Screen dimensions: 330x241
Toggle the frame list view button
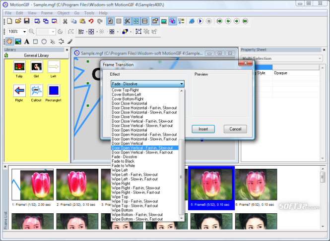(145, 21)
